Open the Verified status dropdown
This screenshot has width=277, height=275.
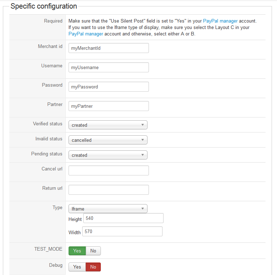(x=108, y=125)
